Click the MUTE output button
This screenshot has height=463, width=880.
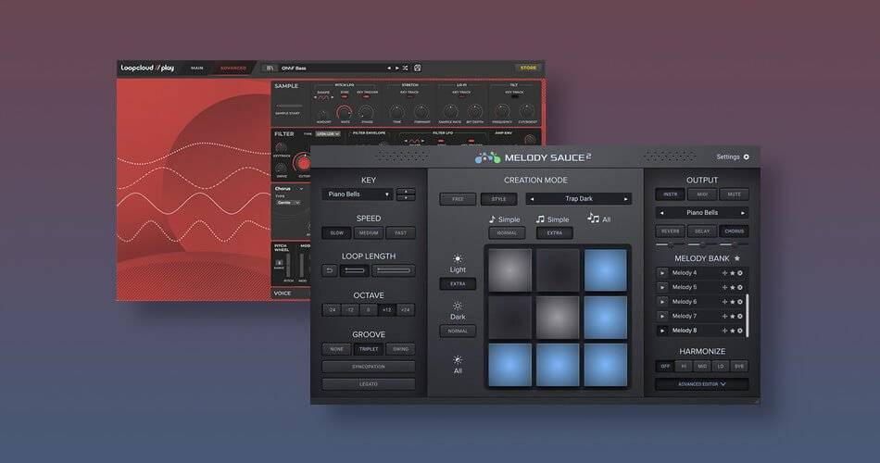tap(734, 194)
